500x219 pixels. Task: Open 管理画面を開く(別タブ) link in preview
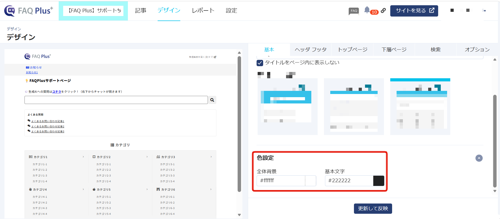tap(202, 57)
